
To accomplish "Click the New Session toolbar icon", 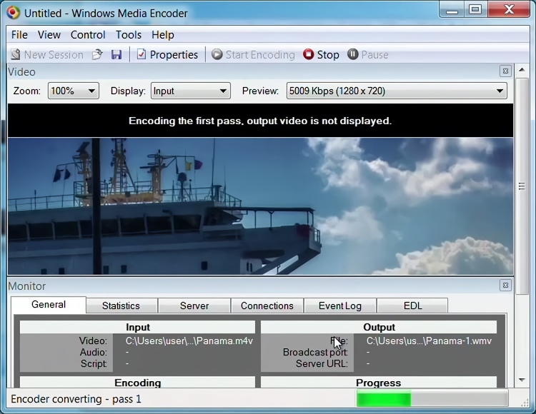I will click(x=16, y=55).
